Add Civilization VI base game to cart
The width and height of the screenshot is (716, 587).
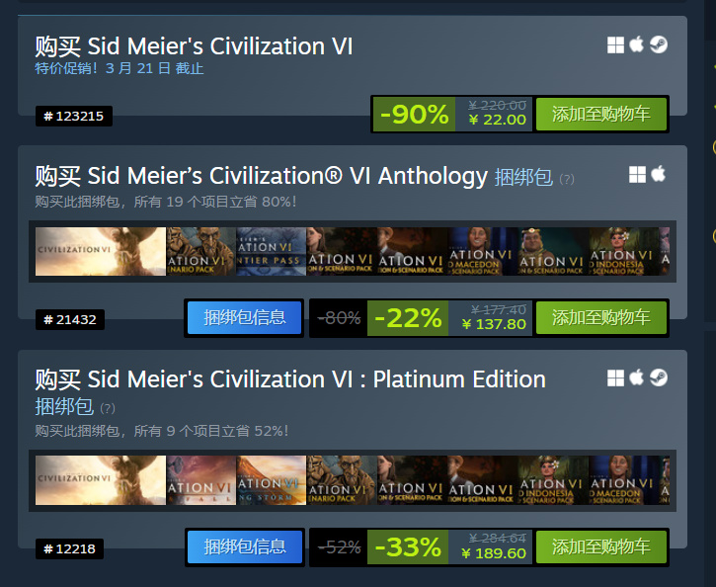coord(601,115)
